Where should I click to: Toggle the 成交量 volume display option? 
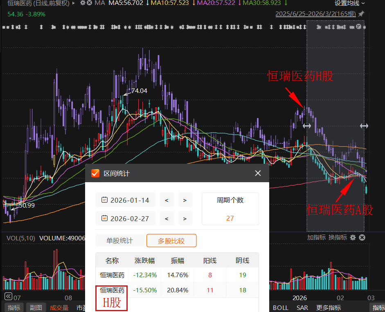(59, 307)
